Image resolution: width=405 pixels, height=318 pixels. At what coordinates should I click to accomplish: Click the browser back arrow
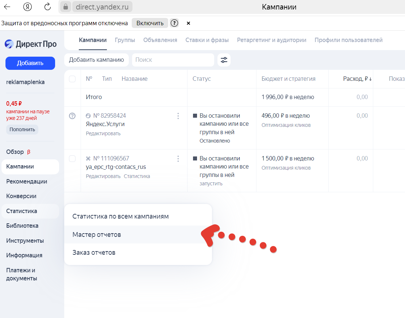point(7,7)
